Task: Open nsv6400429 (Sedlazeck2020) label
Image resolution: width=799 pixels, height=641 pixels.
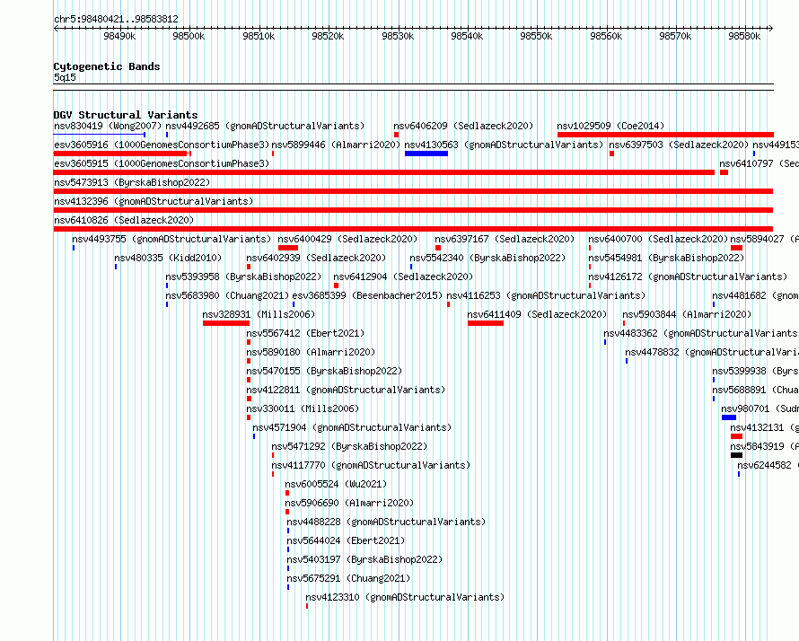Action: (x=347, y=239)
